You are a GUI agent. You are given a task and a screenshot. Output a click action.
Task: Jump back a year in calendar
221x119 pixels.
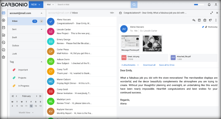[13, 96]
